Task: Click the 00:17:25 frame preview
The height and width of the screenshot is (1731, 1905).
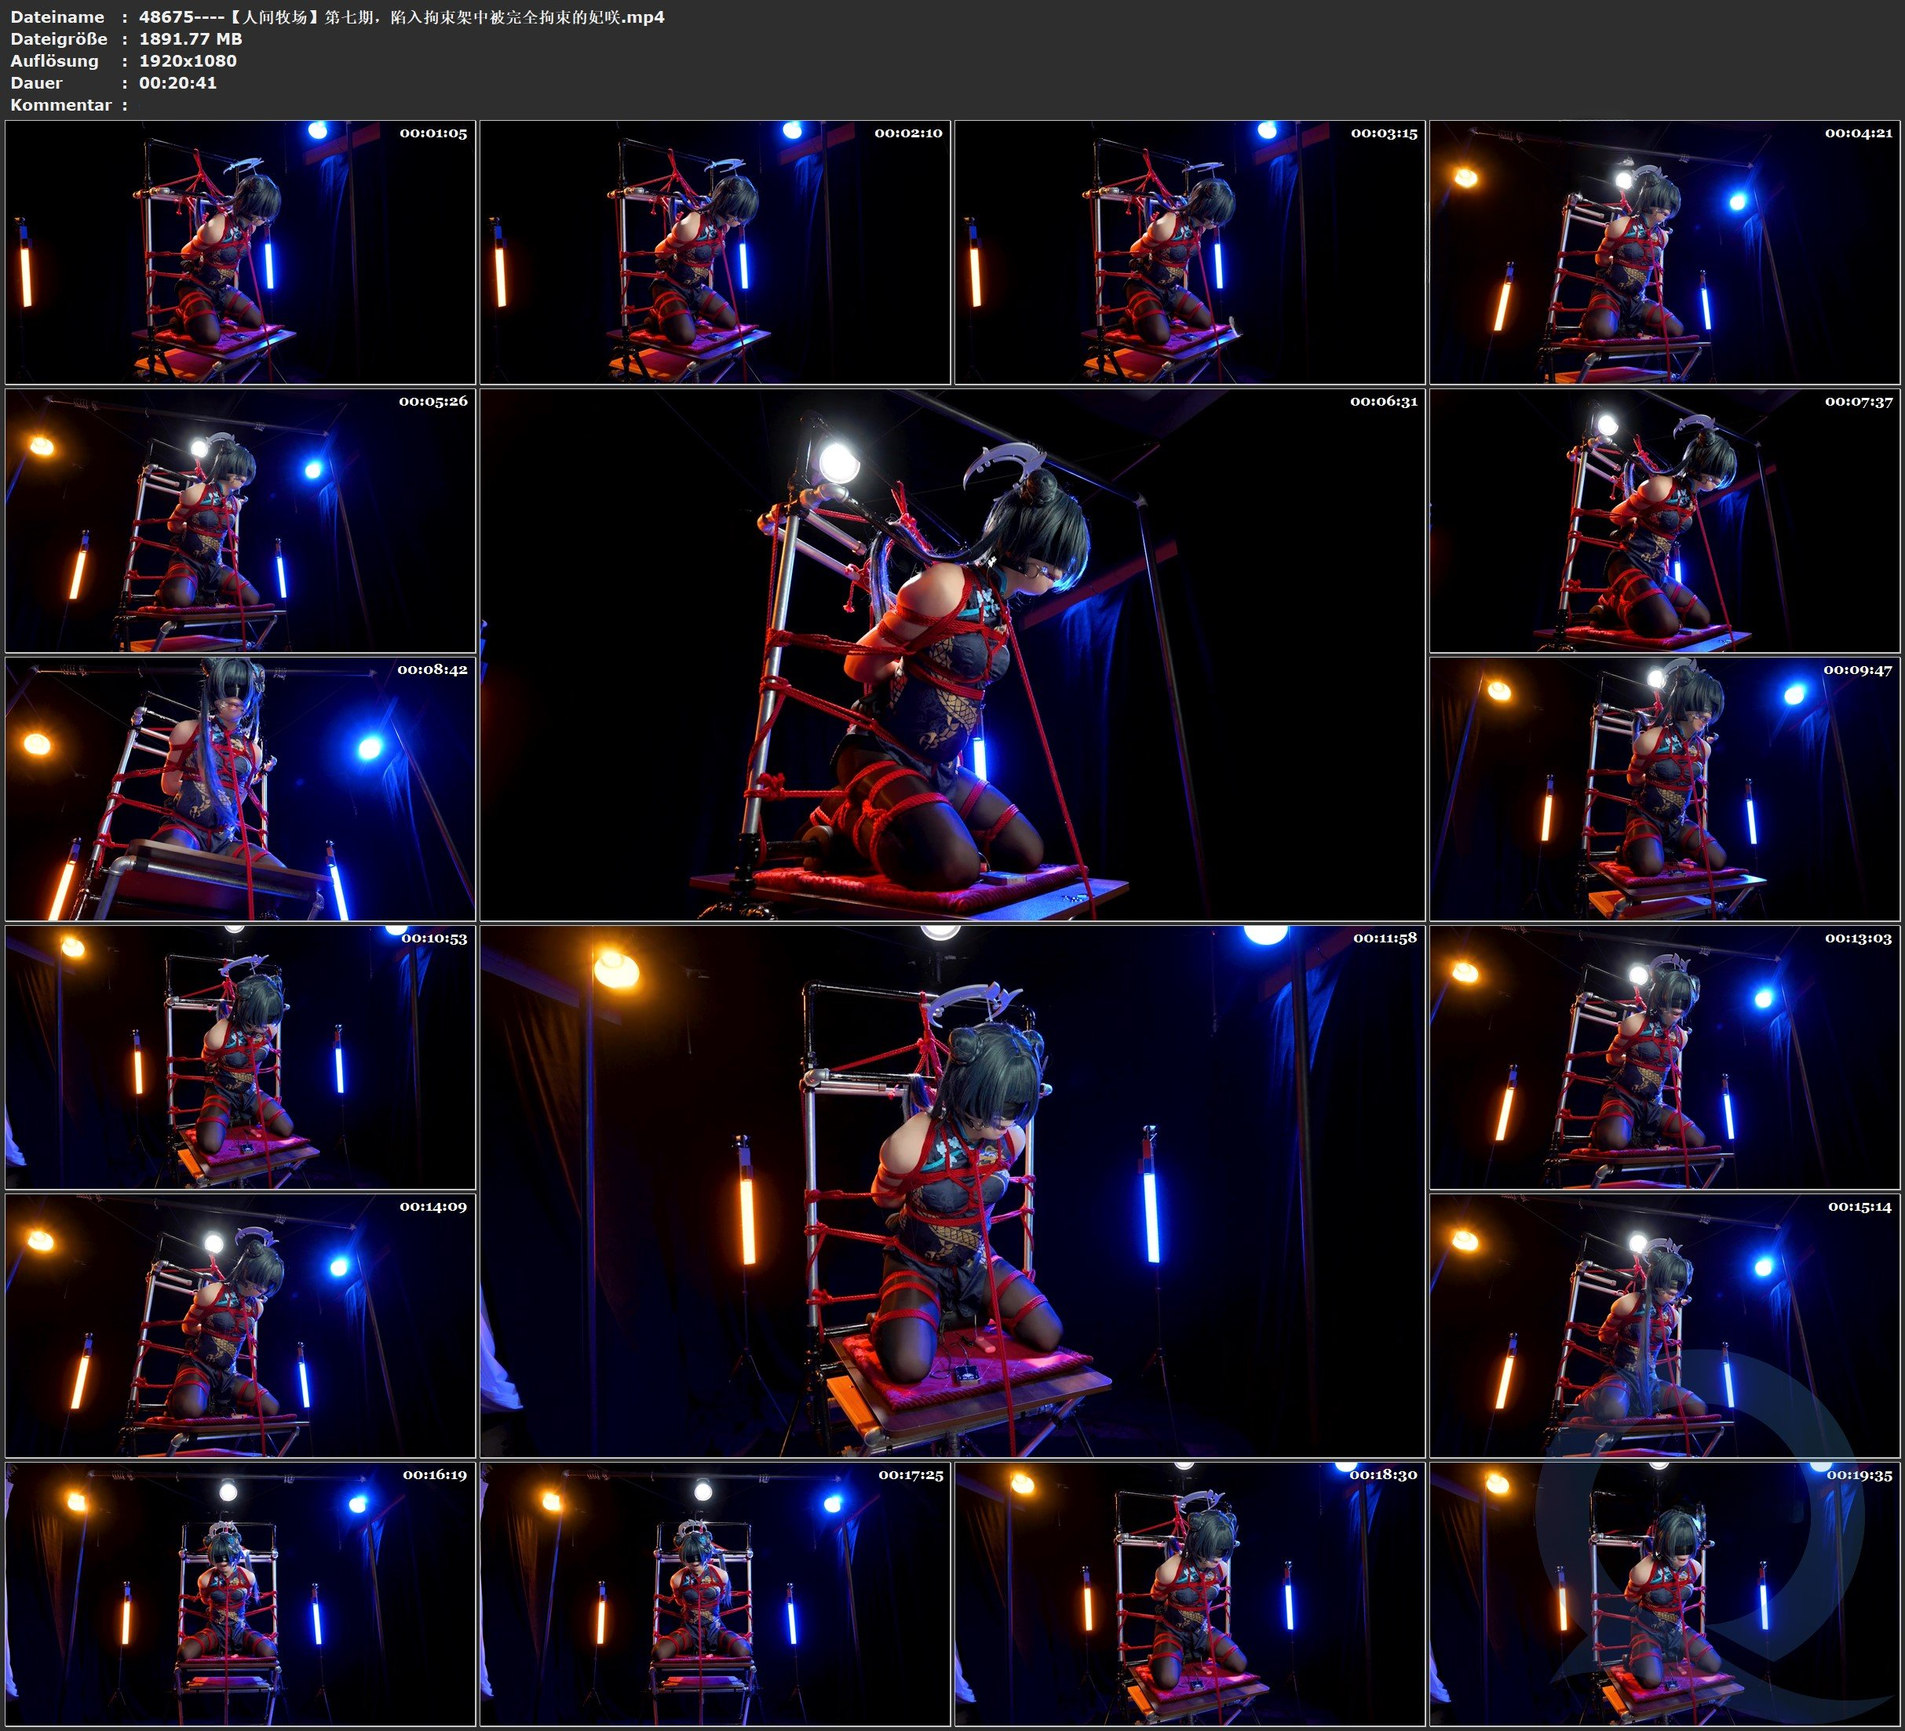Action: [x=715, y=1594]
